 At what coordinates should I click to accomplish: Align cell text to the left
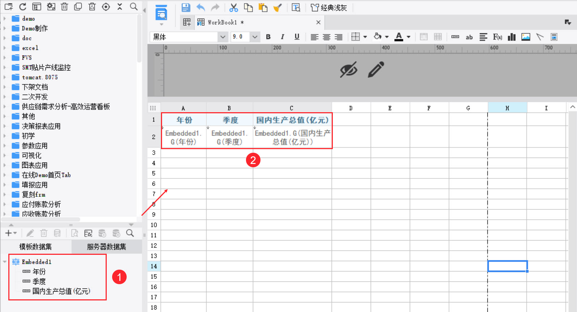coord(314,37)
